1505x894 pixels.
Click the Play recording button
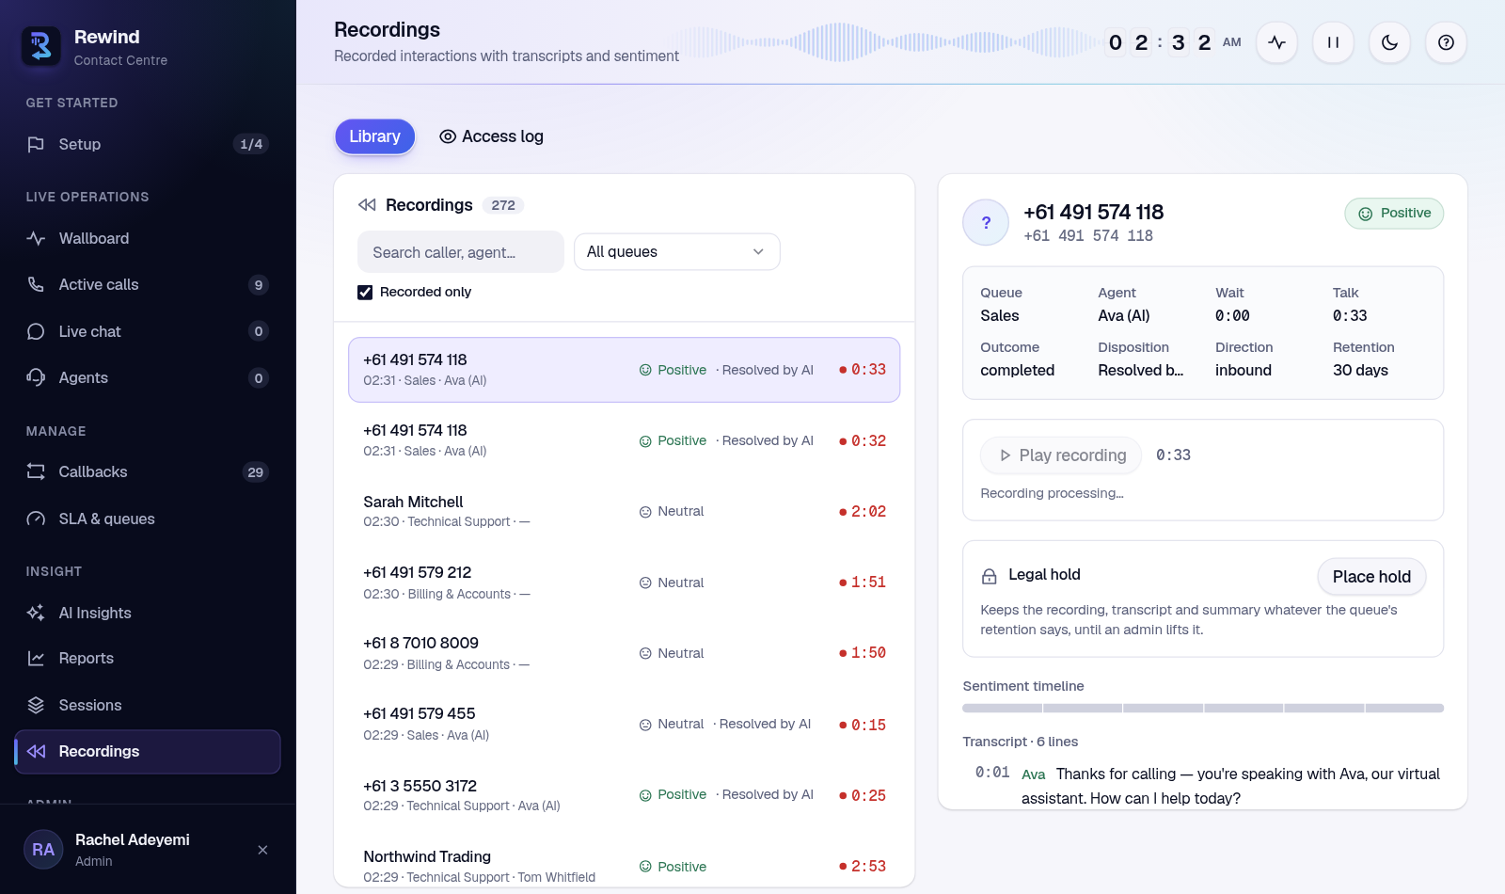click(1061, 455)
